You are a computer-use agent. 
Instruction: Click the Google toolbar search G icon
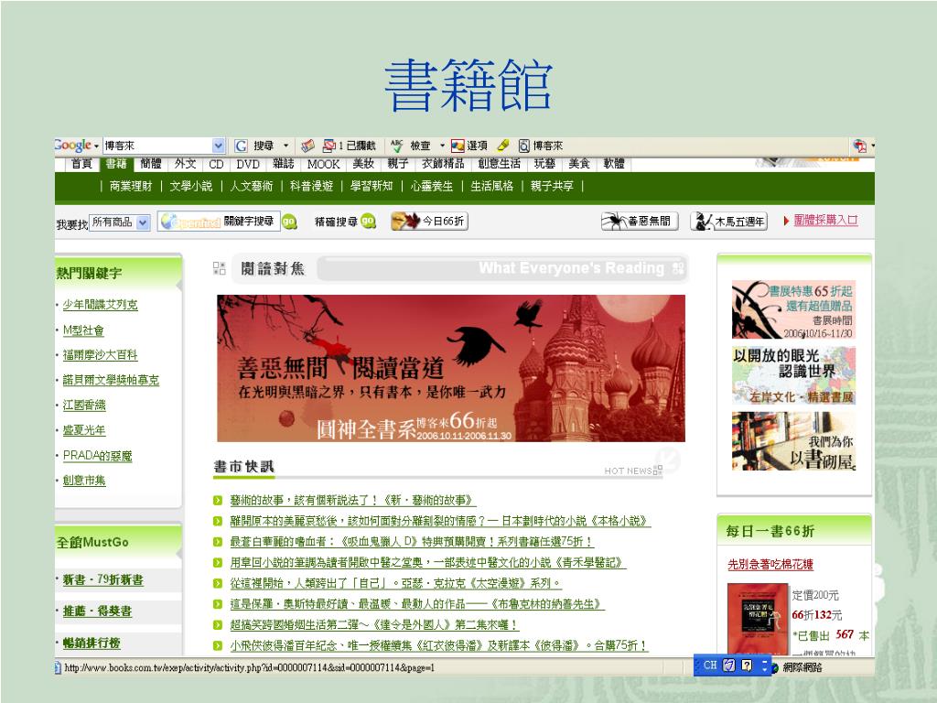tap(241, 146)
